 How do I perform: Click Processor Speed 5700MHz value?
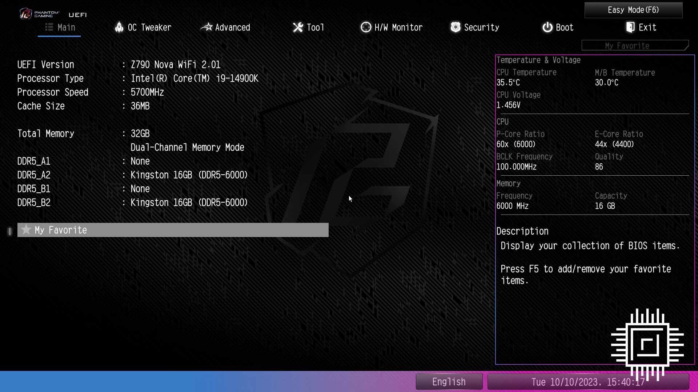[x=147, y=92]
